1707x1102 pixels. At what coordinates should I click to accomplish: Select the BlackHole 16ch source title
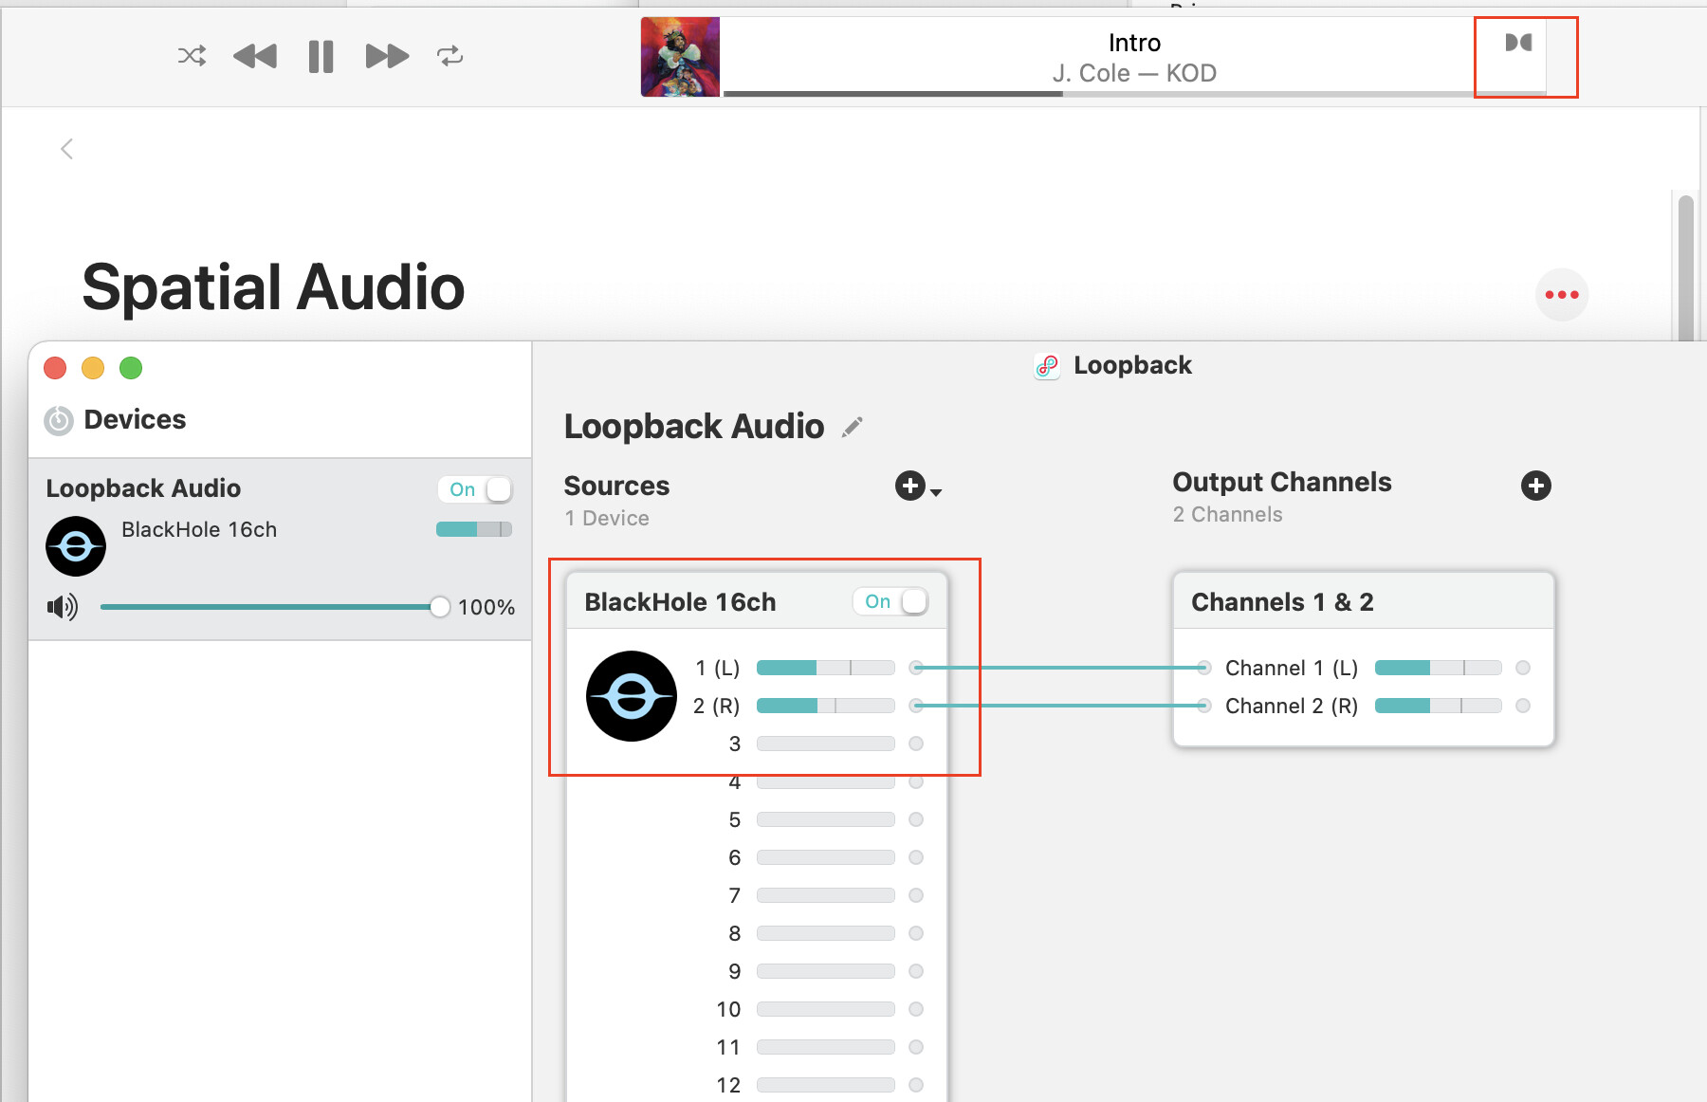click(680, 602)
